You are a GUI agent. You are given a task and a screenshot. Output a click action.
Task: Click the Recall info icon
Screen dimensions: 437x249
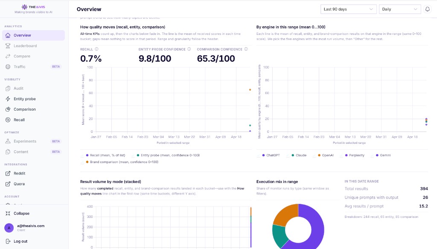tap(96, 49)
